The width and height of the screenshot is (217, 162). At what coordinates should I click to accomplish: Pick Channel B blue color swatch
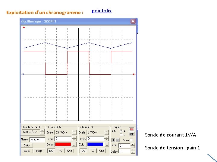click(x=95, y=144)
